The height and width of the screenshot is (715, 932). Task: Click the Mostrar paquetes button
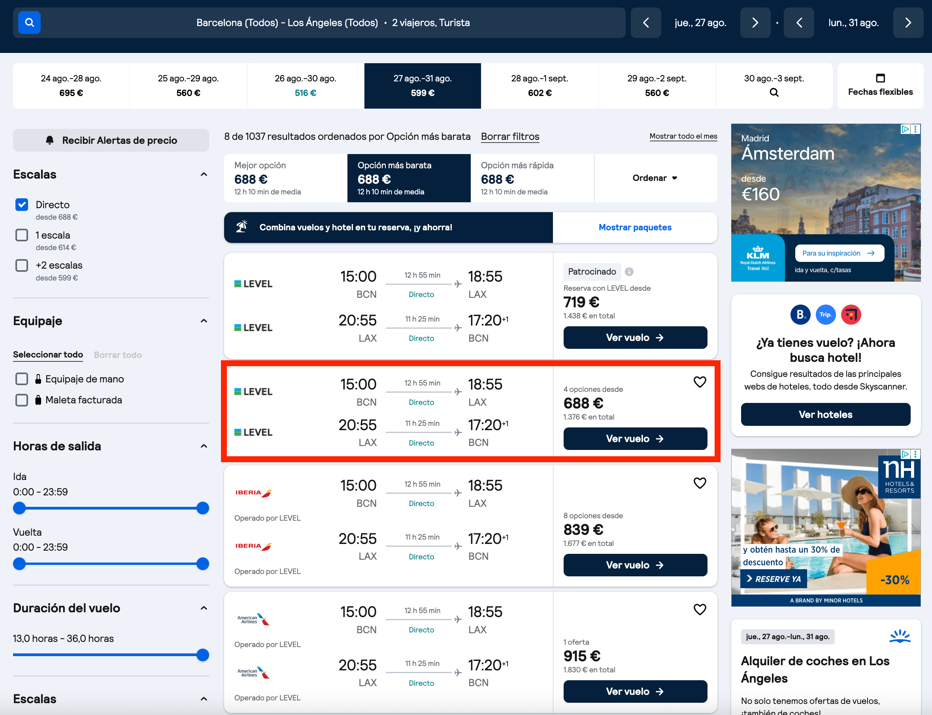(635, 227)
